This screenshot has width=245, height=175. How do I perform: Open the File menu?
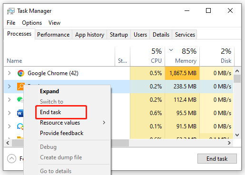(11, 23)
